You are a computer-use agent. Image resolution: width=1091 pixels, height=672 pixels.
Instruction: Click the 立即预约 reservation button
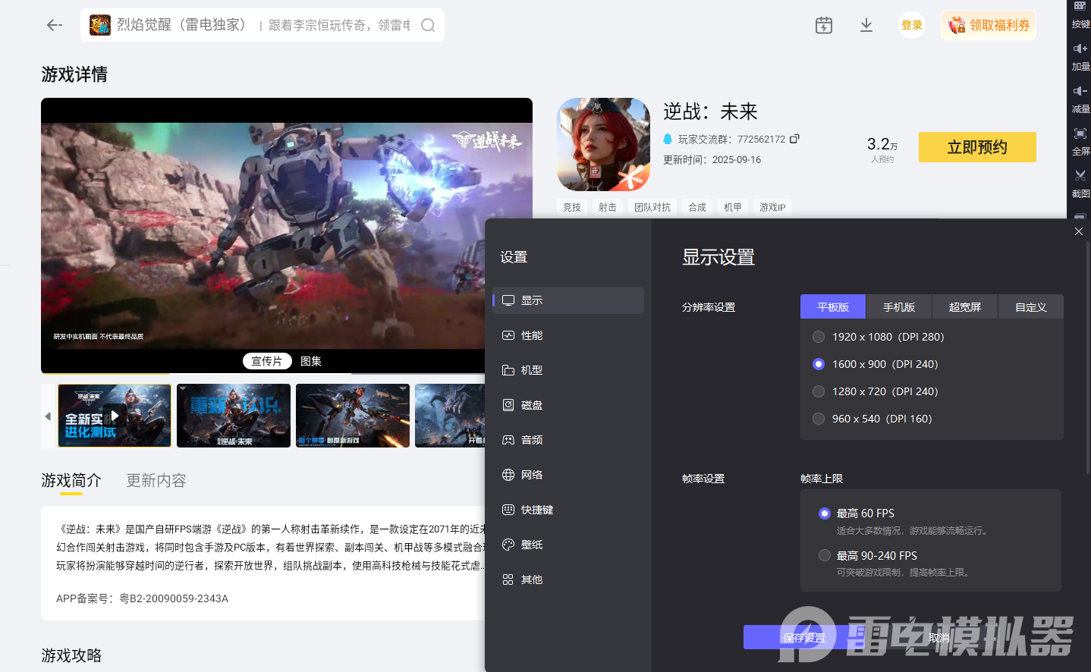[x=977, y=147]
